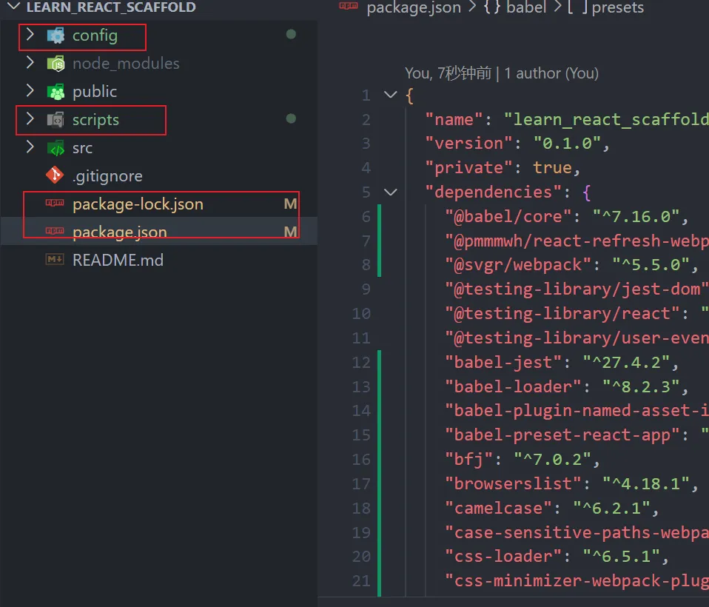Click the package.json breadcrumb item
709x607 pixels.
(413, 7)
